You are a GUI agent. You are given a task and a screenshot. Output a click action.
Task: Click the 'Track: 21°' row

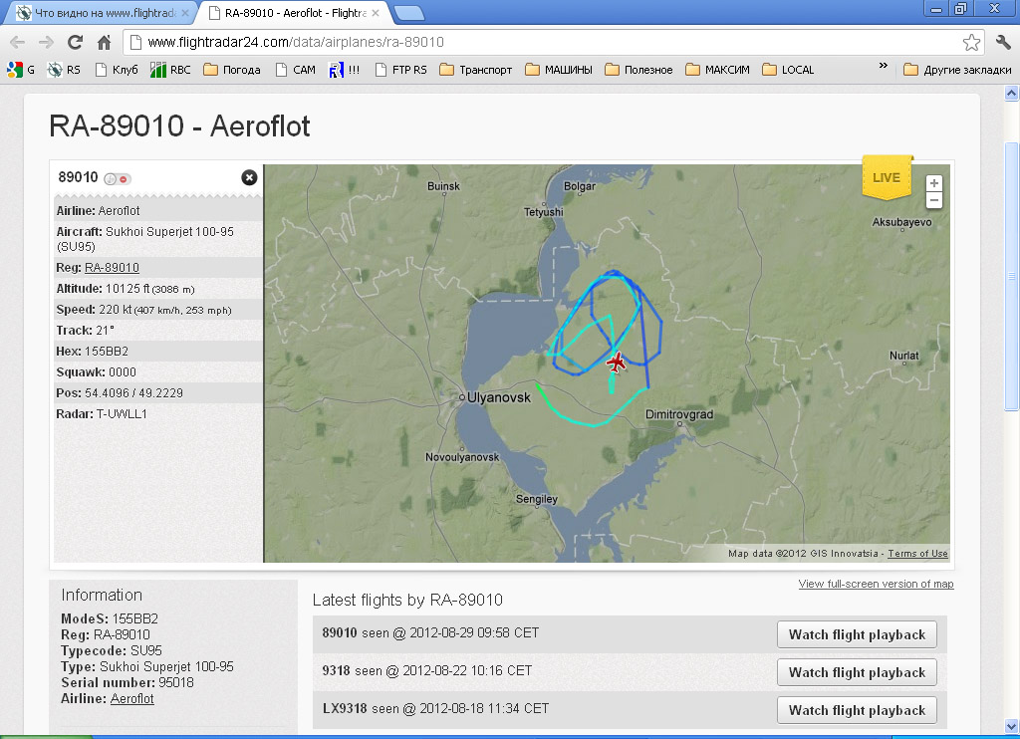point(158,331)
